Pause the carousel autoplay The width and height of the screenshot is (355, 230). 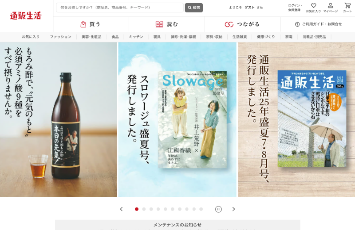[x=218, y=209]
